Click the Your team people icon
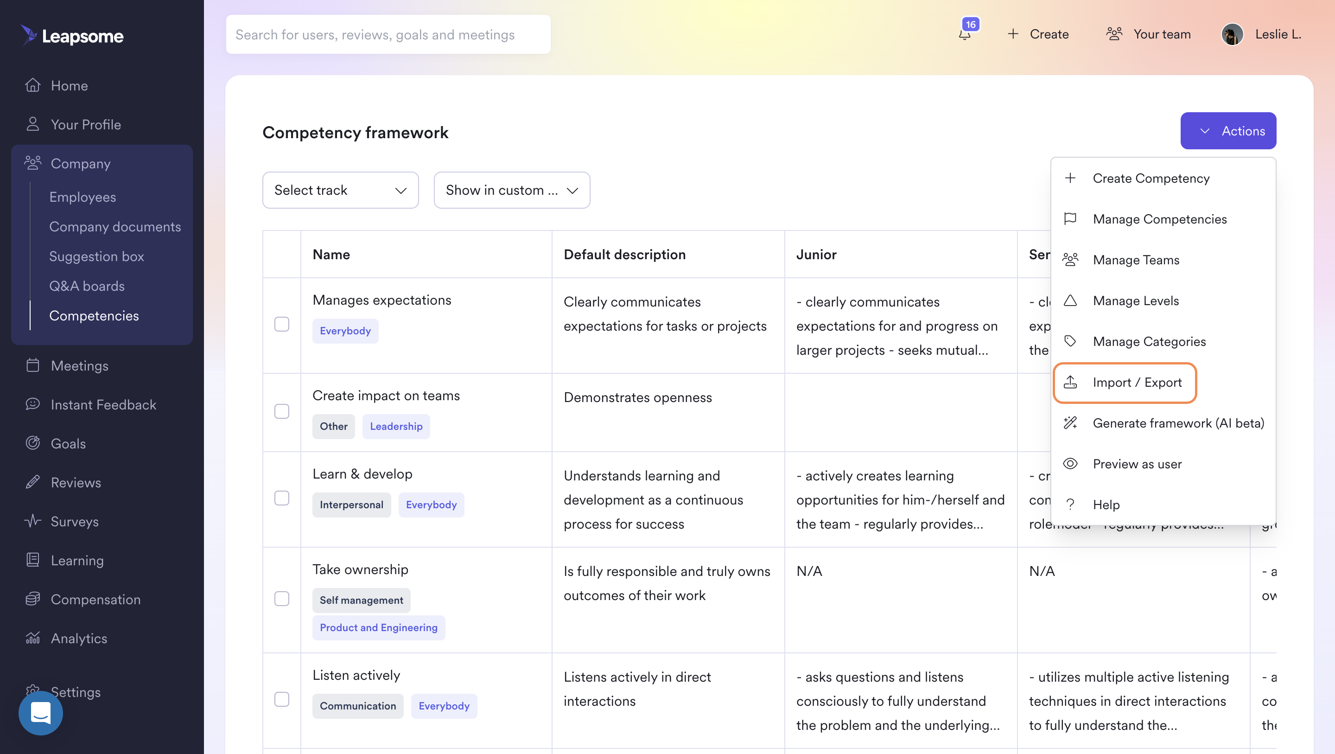1335x754 pixels. (1114, 34)
